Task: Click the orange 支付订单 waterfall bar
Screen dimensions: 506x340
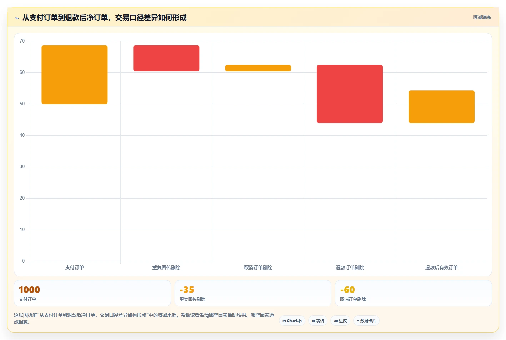Action: coord(75,75)
